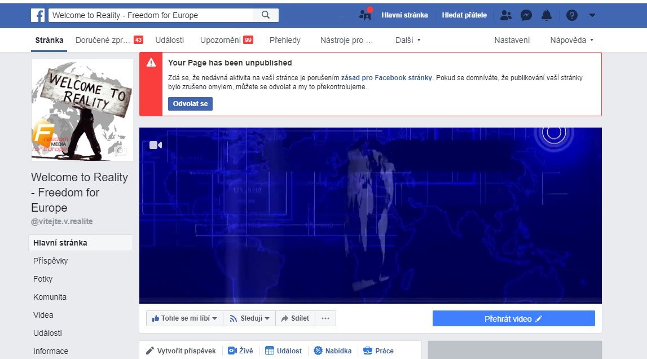The width and height of the screenshot is (647, 359).
Task: Open the Messenger icon
Action: pyautogui.click(x=526, y=15)
